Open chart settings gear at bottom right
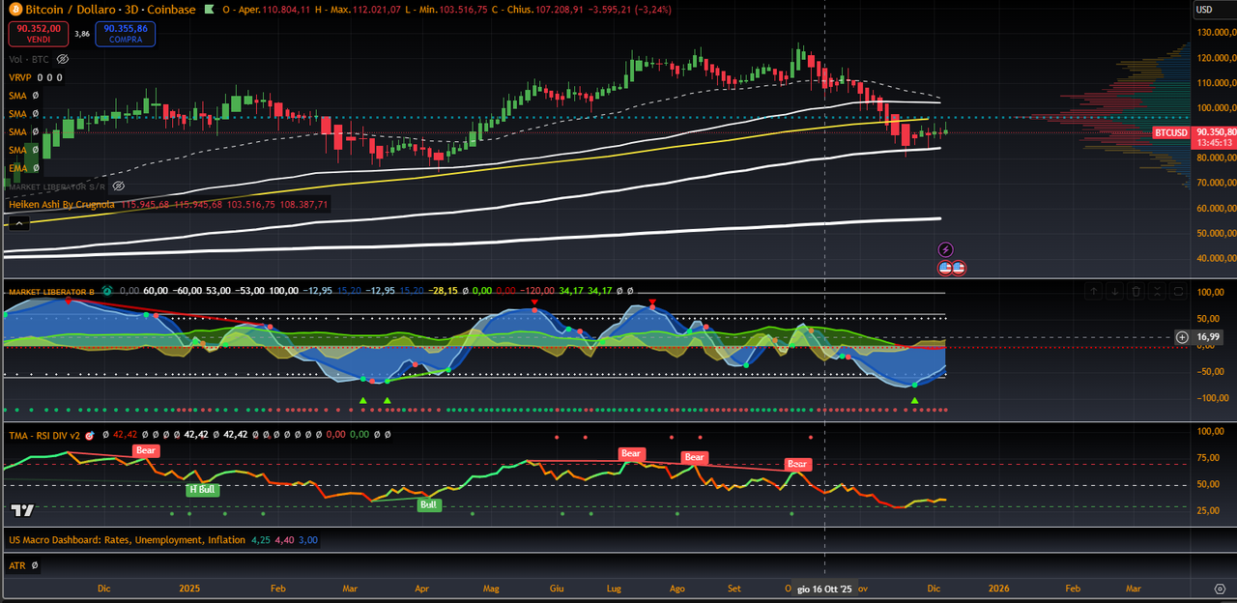Screen dimensions: 1237x603 click(x=1220, y=588)
